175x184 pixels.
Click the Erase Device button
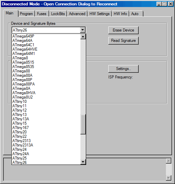124,30
